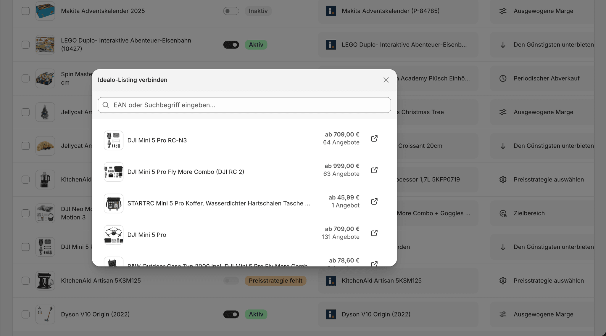Open Makita Adventskalender (P-84785) idealo listing
Screen dimensions: 606x336
(x=398, y=11)
